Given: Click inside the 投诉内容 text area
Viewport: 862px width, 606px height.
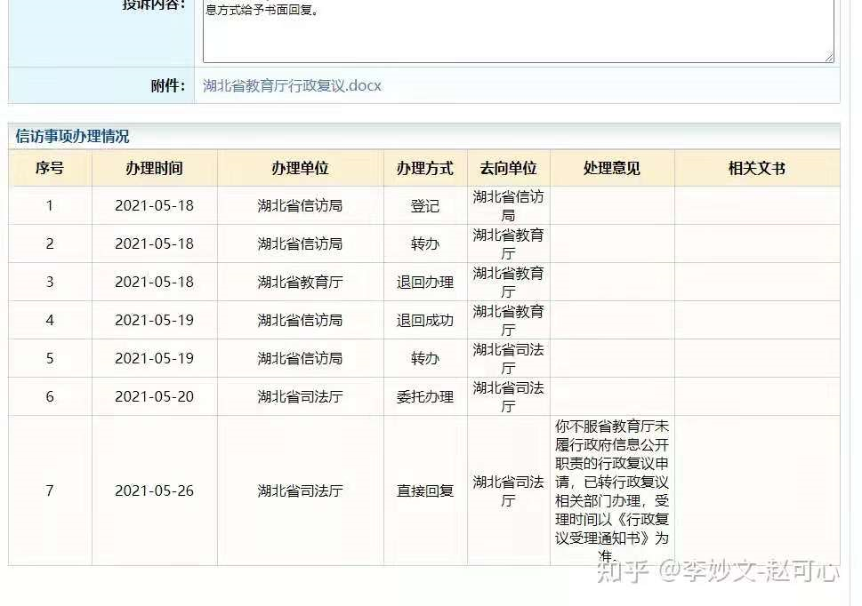Looking at the screenshot, I should (518, 31).
